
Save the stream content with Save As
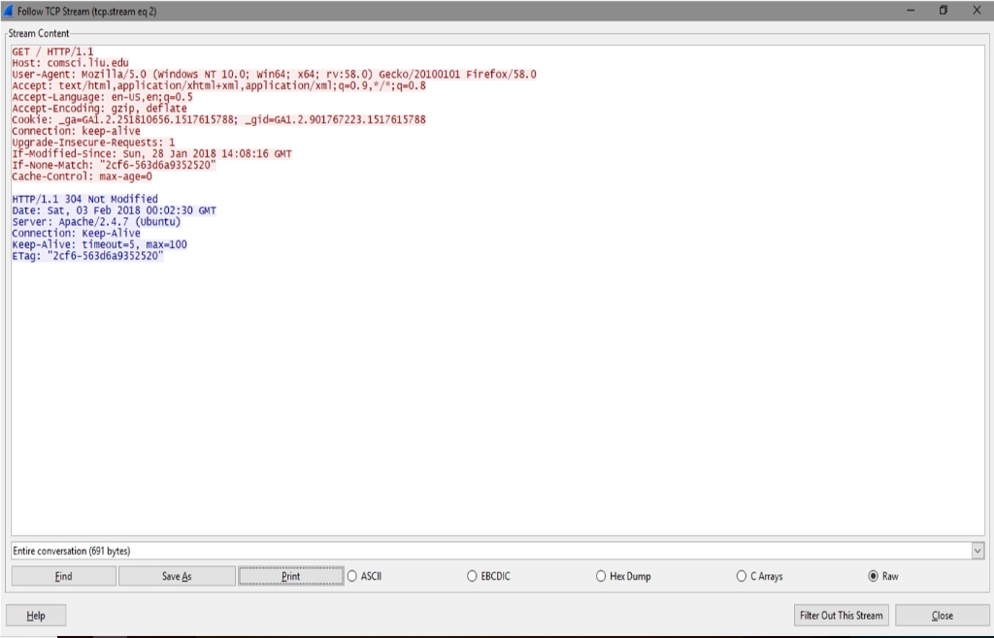177,575
